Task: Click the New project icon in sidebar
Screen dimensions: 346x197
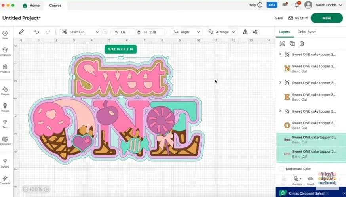Action: [5, 34]
